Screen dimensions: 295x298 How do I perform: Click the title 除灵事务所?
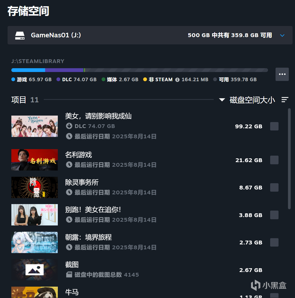[x=82, y=182]
